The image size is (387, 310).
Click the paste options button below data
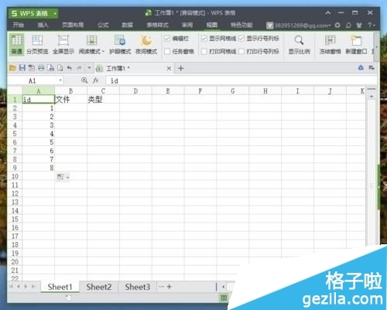pyautogui.click(x=63, y=177)
